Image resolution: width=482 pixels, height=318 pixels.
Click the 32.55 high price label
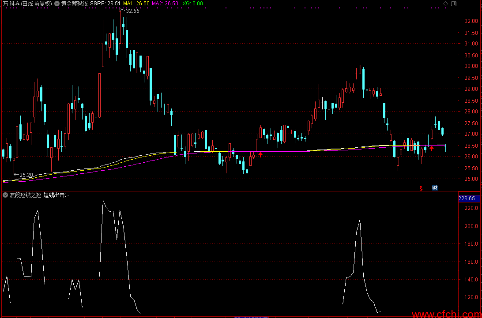point(132,11)
